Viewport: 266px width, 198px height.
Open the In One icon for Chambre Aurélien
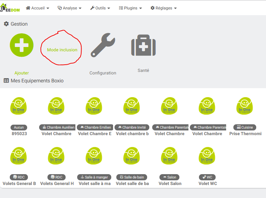click(x=56, y=106)
